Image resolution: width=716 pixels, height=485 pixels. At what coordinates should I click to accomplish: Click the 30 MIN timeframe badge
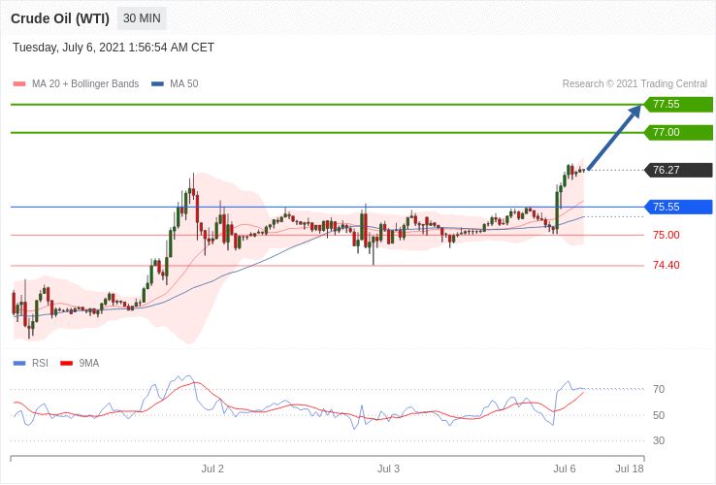[x=142, y=18]
